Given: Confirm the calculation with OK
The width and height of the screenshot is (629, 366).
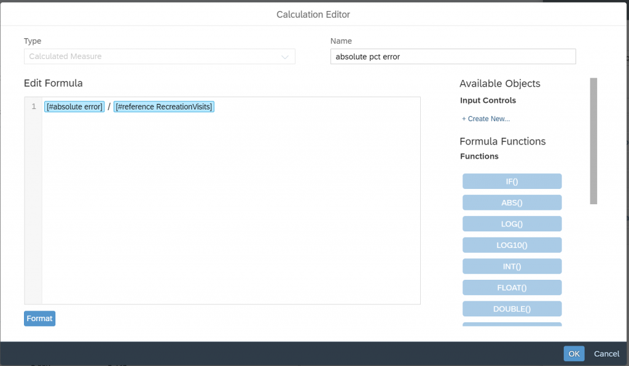Looking at the screenshot, I should pos(574,354).
